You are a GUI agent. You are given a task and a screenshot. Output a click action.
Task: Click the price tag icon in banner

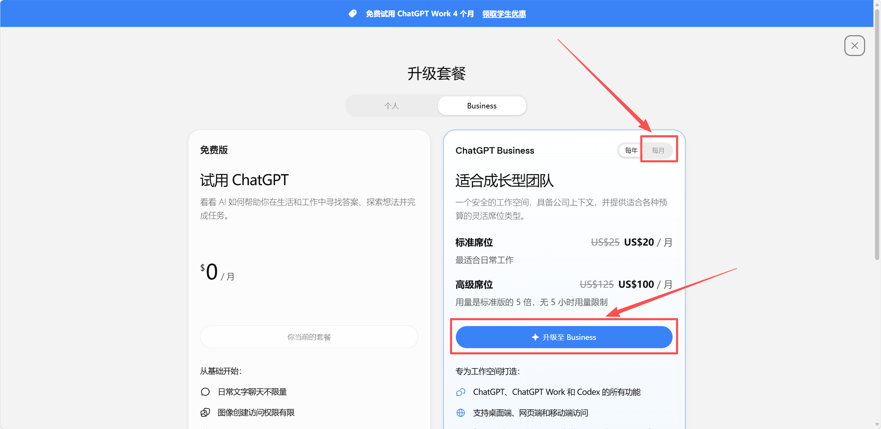pyautogui.click(x=353, y=13)
